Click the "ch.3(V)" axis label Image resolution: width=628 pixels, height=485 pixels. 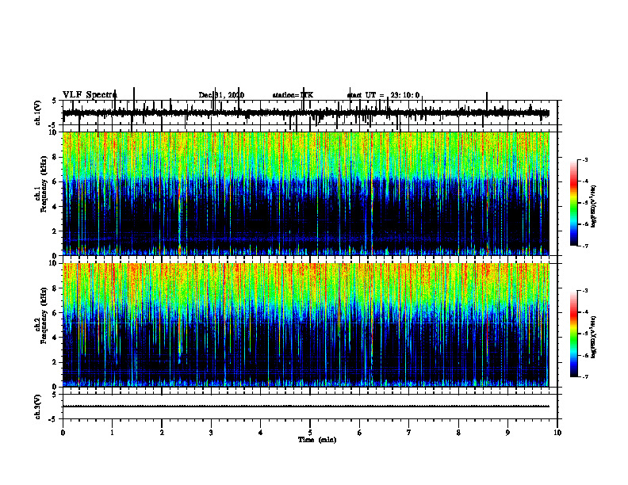38,407
